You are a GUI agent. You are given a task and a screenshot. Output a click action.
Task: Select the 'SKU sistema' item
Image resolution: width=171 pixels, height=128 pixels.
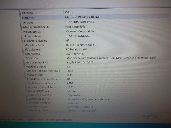coord(32,54)
